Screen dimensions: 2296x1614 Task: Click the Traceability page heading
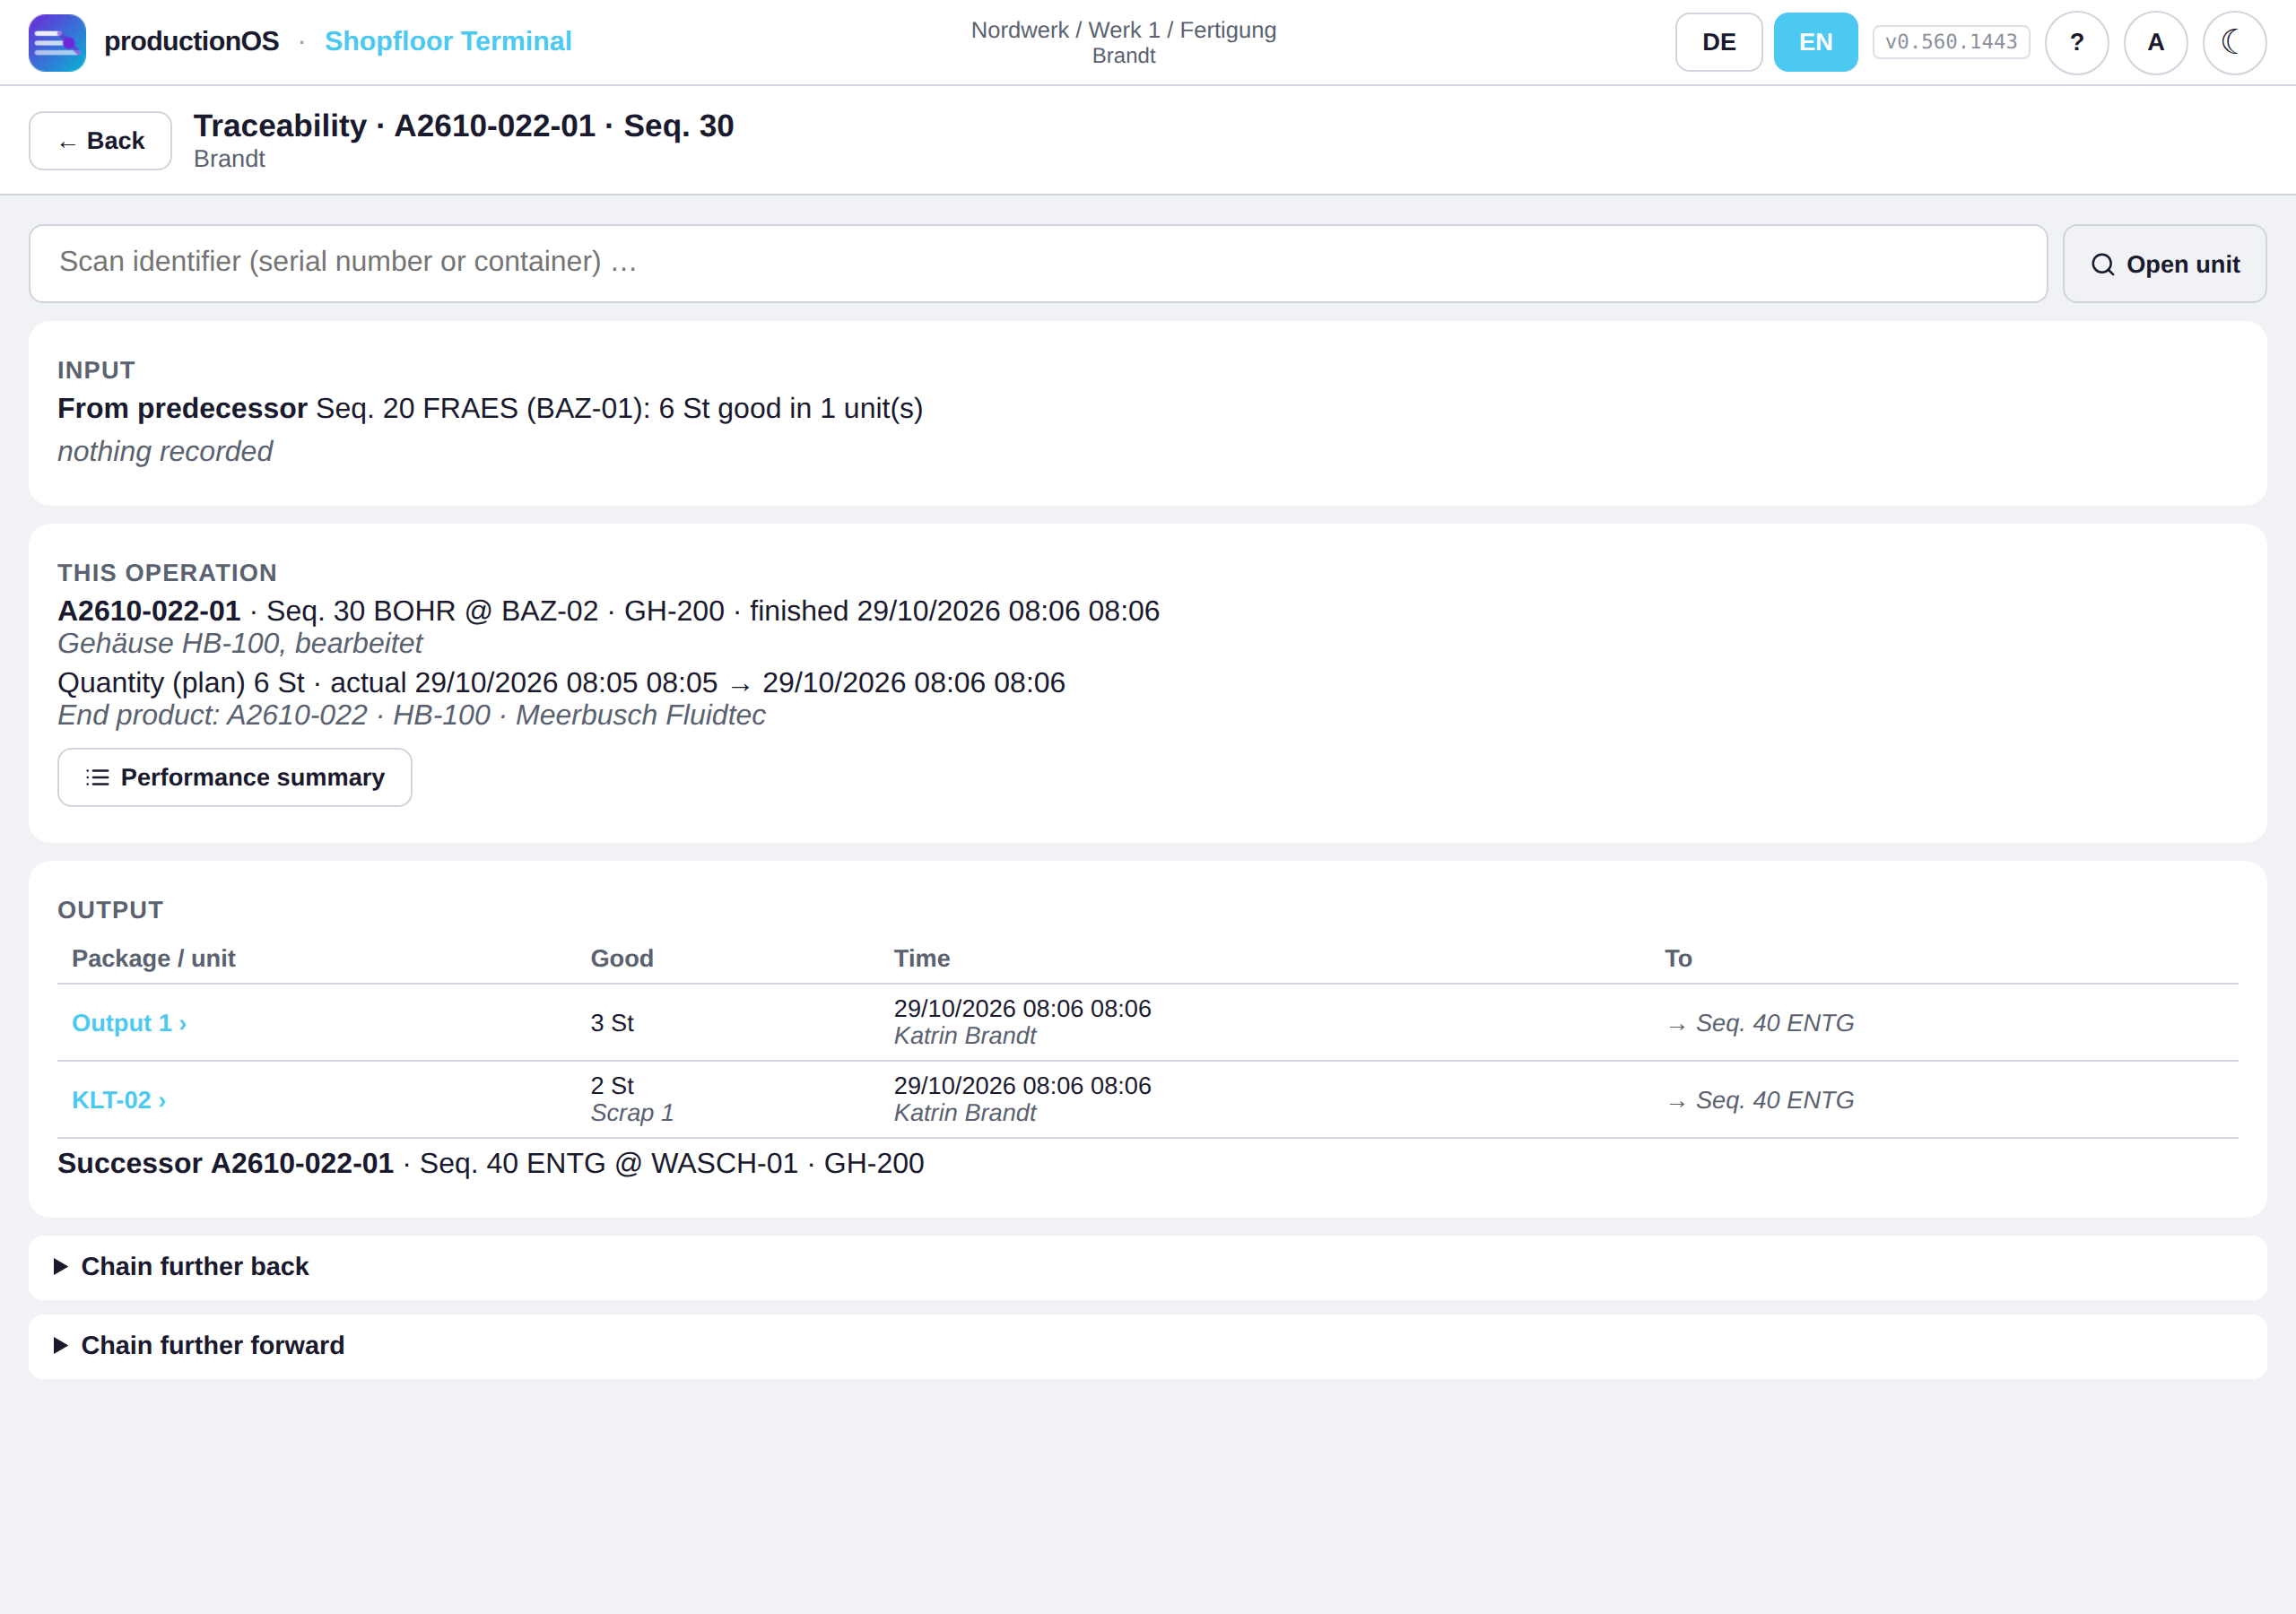point(463,126)
